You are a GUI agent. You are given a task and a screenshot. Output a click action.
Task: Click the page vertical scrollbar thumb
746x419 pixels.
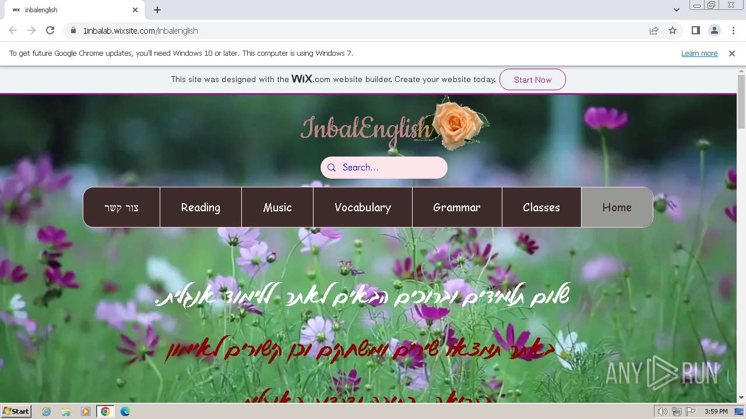pyautogui.click(x=741, y=102)
